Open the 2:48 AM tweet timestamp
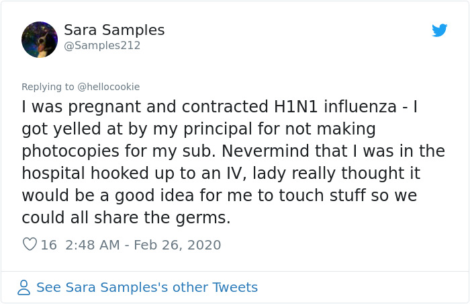Screen dimensions: 470x304 tap(91, 245)
